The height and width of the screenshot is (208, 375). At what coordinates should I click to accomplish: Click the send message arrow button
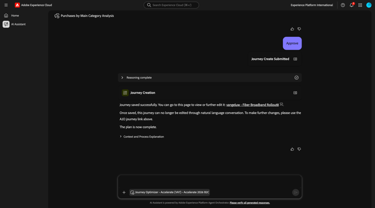click(x=295, y=192)
